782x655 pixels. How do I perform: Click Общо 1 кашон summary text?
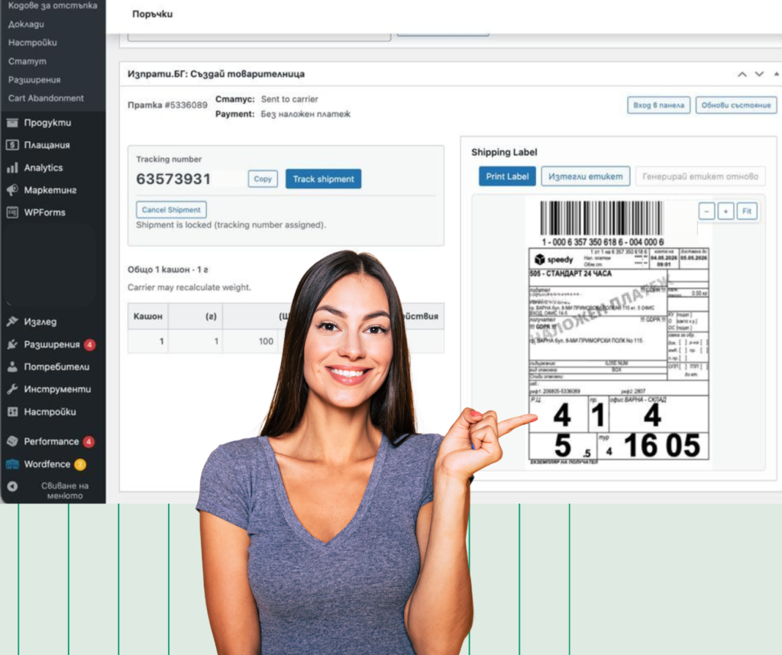point(167,269)
